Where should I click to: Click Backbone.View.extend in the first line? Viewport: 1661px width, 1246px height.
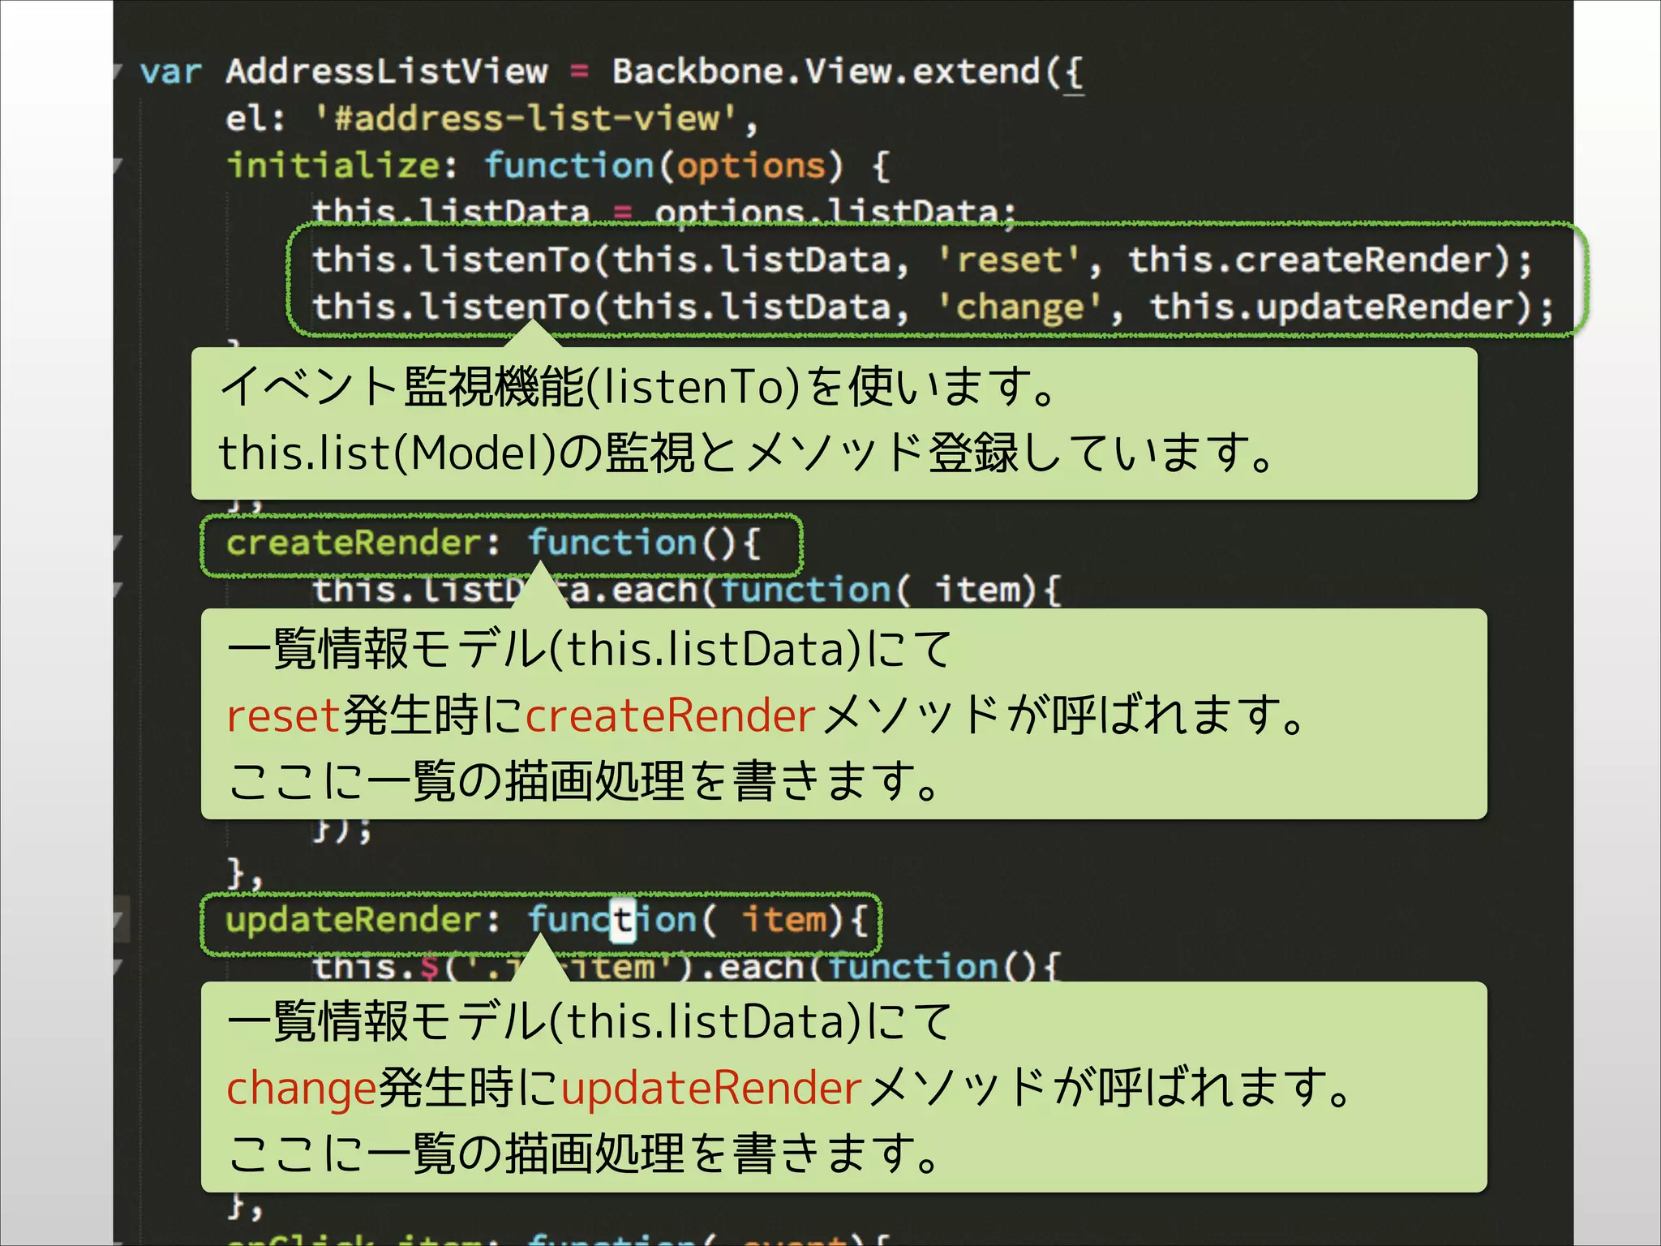point(826,71)
